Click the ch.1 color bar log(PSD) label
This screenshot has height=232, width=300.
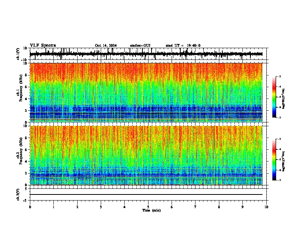tap(284, 99)
